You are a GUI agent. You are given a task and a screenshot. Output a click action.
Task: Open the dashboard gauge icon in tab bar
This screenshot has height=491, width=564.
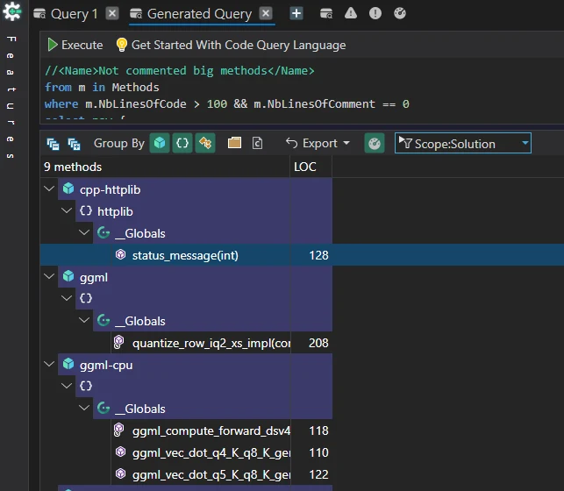400,14
